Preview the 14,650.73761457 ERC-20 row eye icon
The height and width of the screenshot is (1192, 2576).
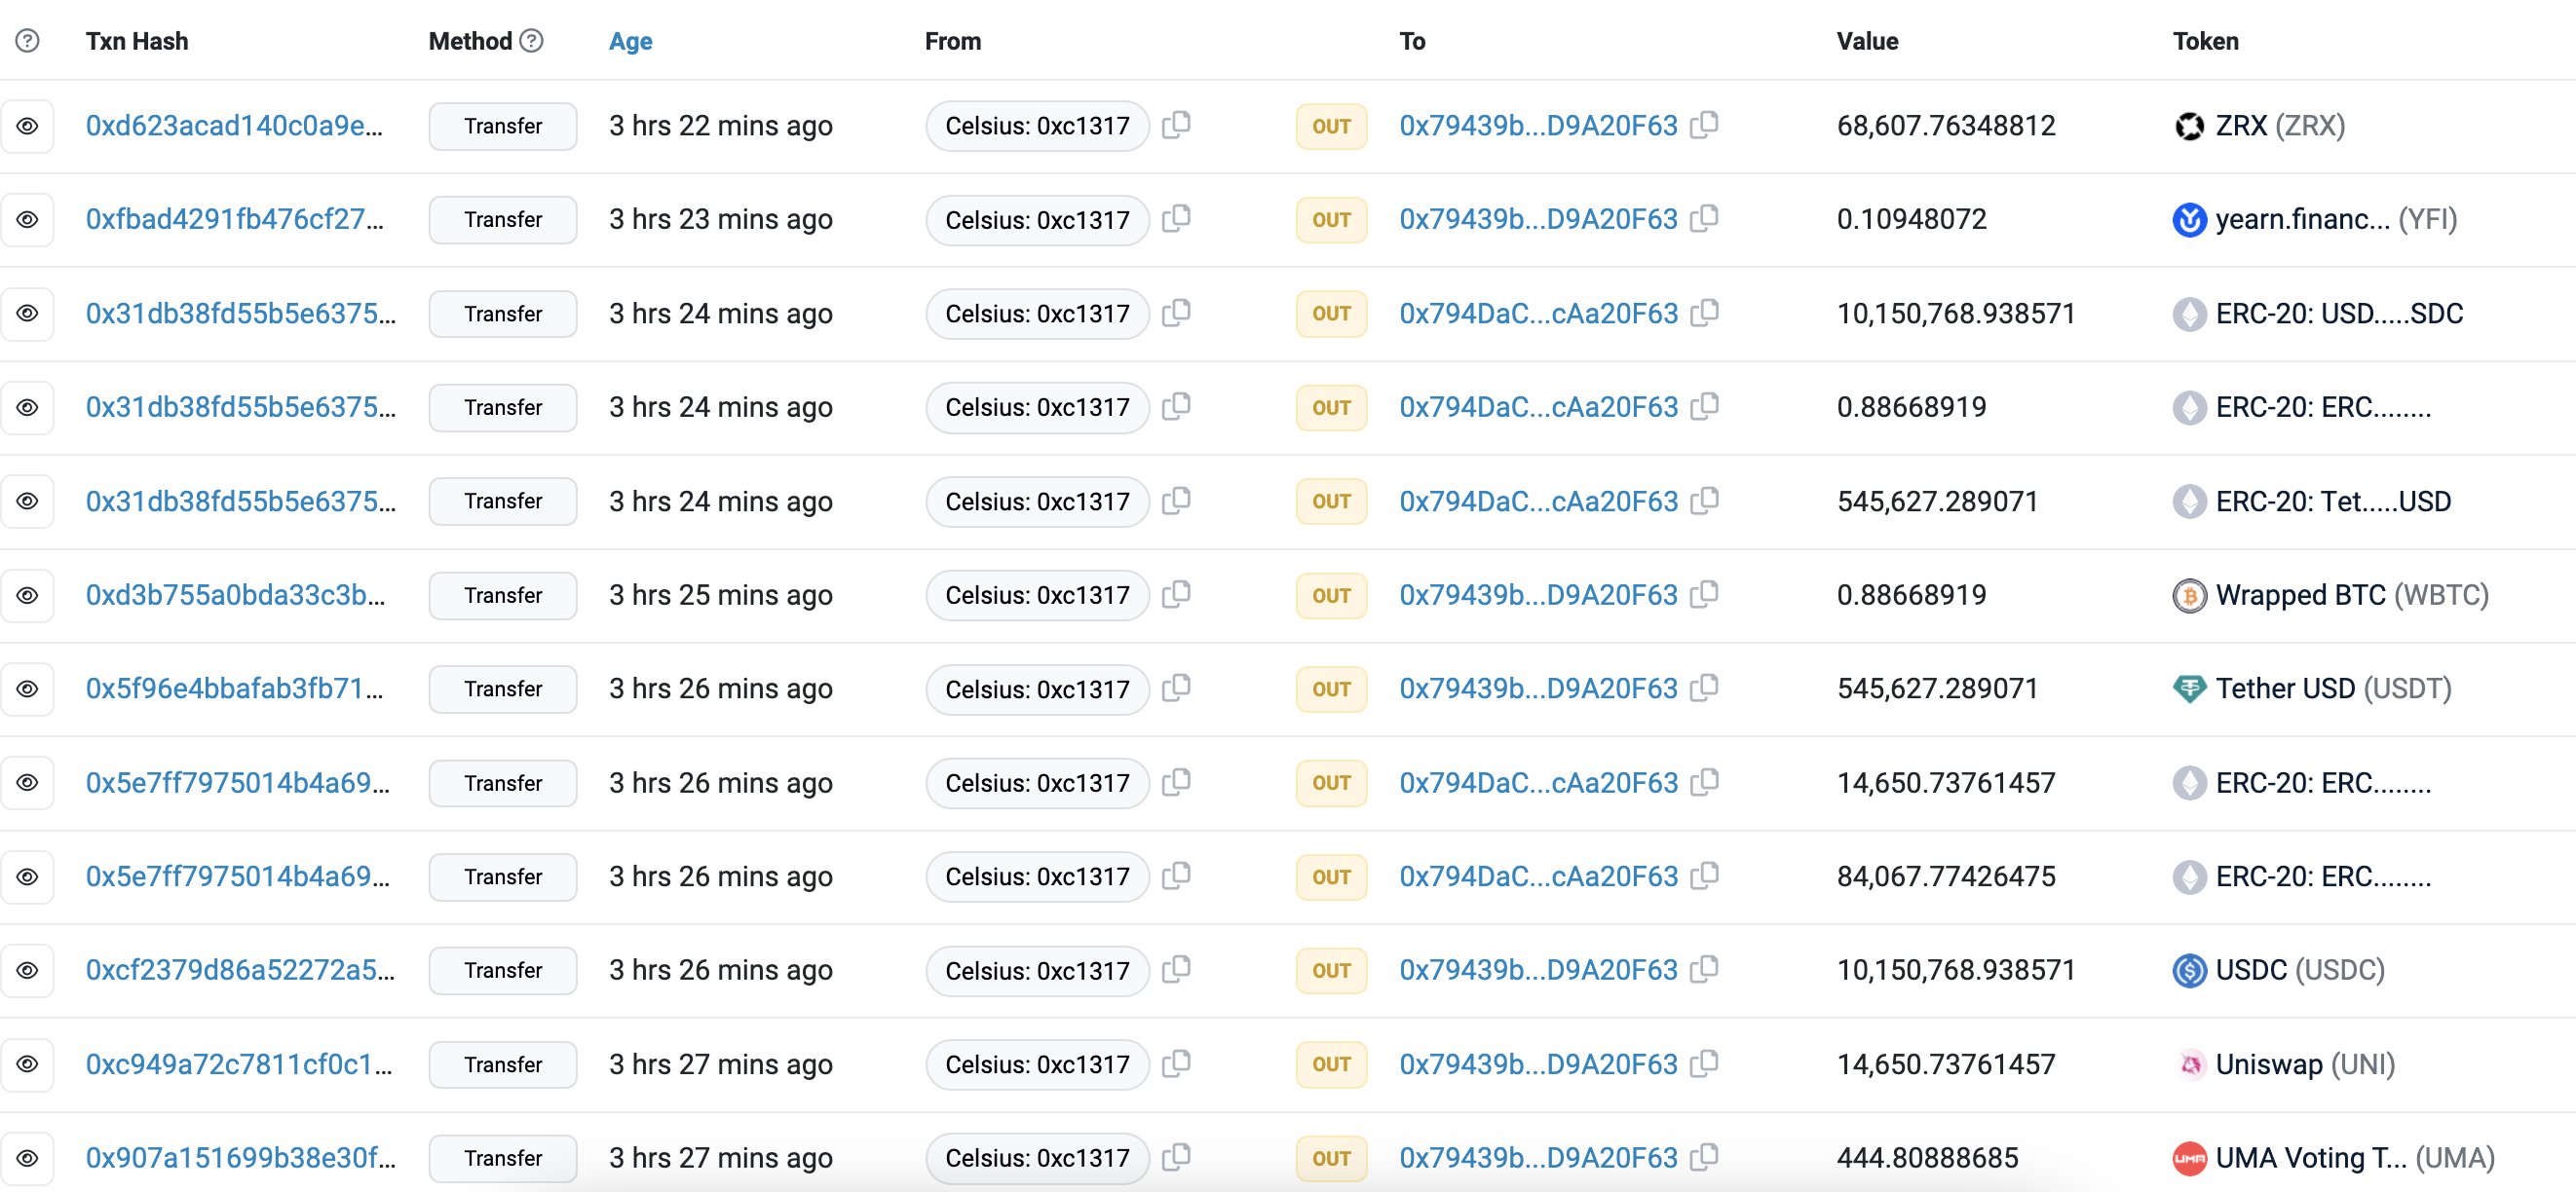27,783
